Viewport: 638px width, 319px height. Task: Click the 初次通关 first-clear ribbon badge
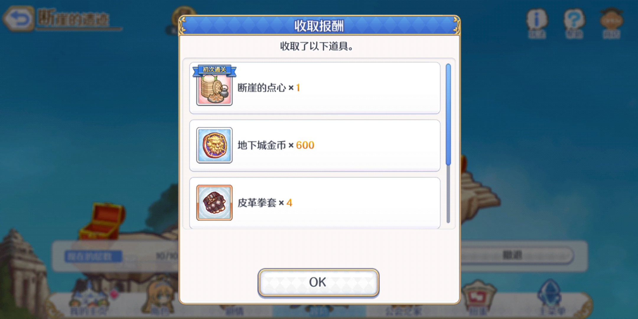tap(214, 70)
